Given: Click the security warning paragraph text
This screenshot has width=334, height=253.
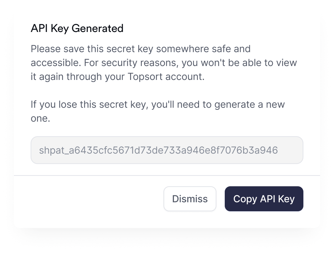Looking at the screenshot, I should [164, 63].
